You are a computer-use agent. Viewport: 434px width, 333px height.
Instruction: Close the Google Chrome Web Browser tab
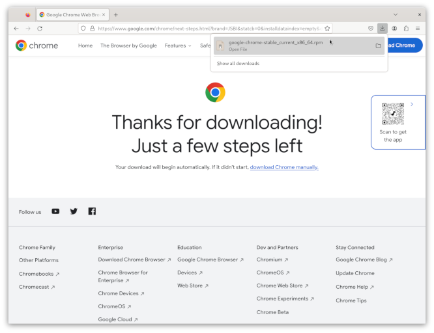pyautogui.click(x=104, y=15)
